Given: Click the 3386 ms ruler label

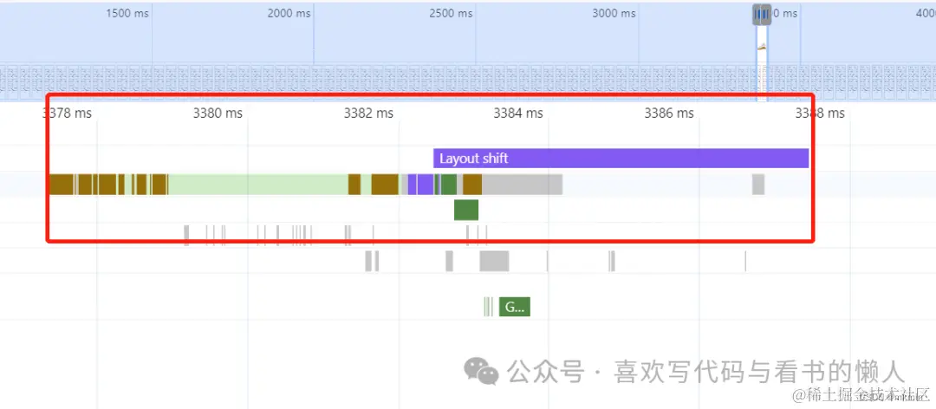Looking at the screenshot, I should pyautogui.click(x=668, y=113).
